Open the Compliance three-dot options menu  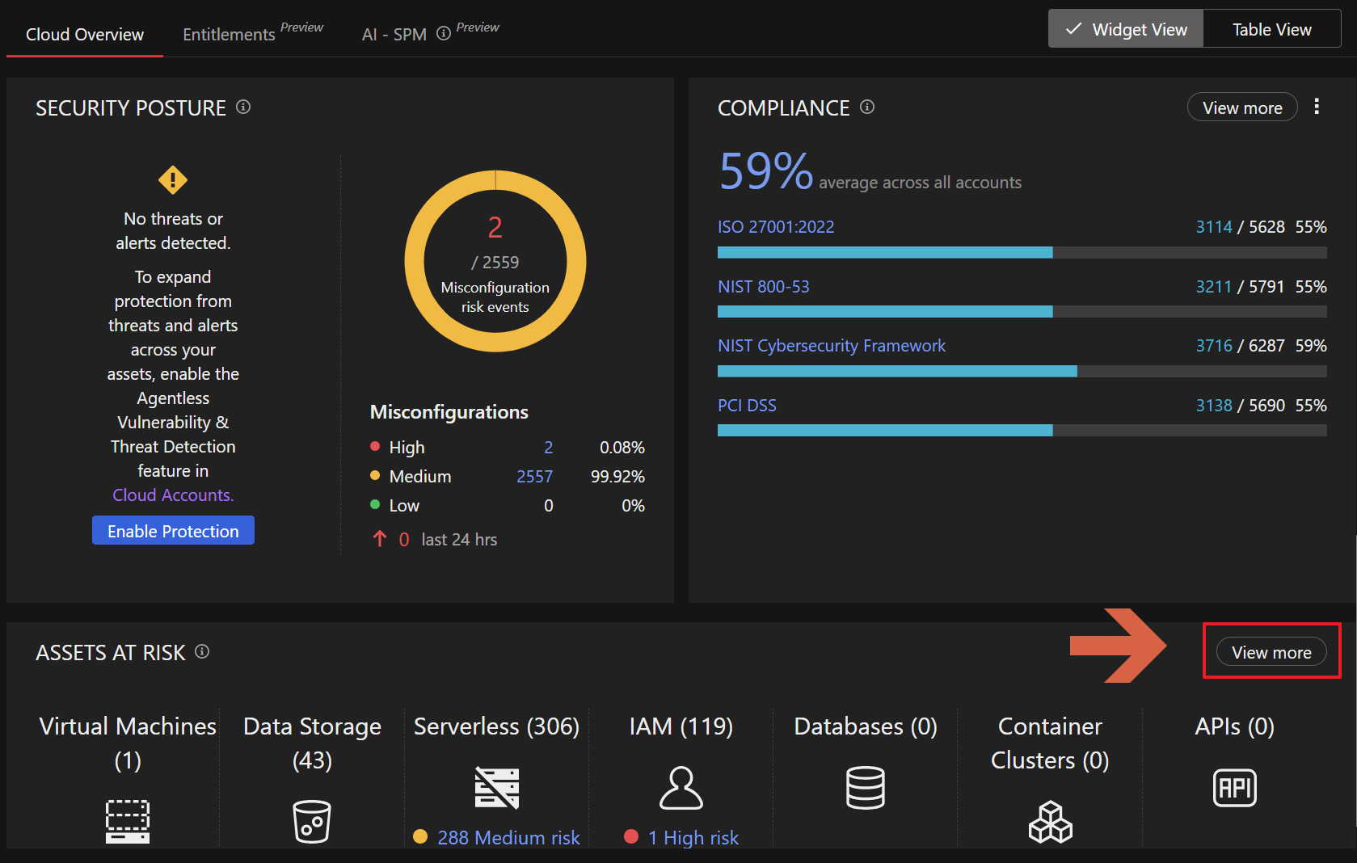pyautogui.click(x=1317, y=107)
